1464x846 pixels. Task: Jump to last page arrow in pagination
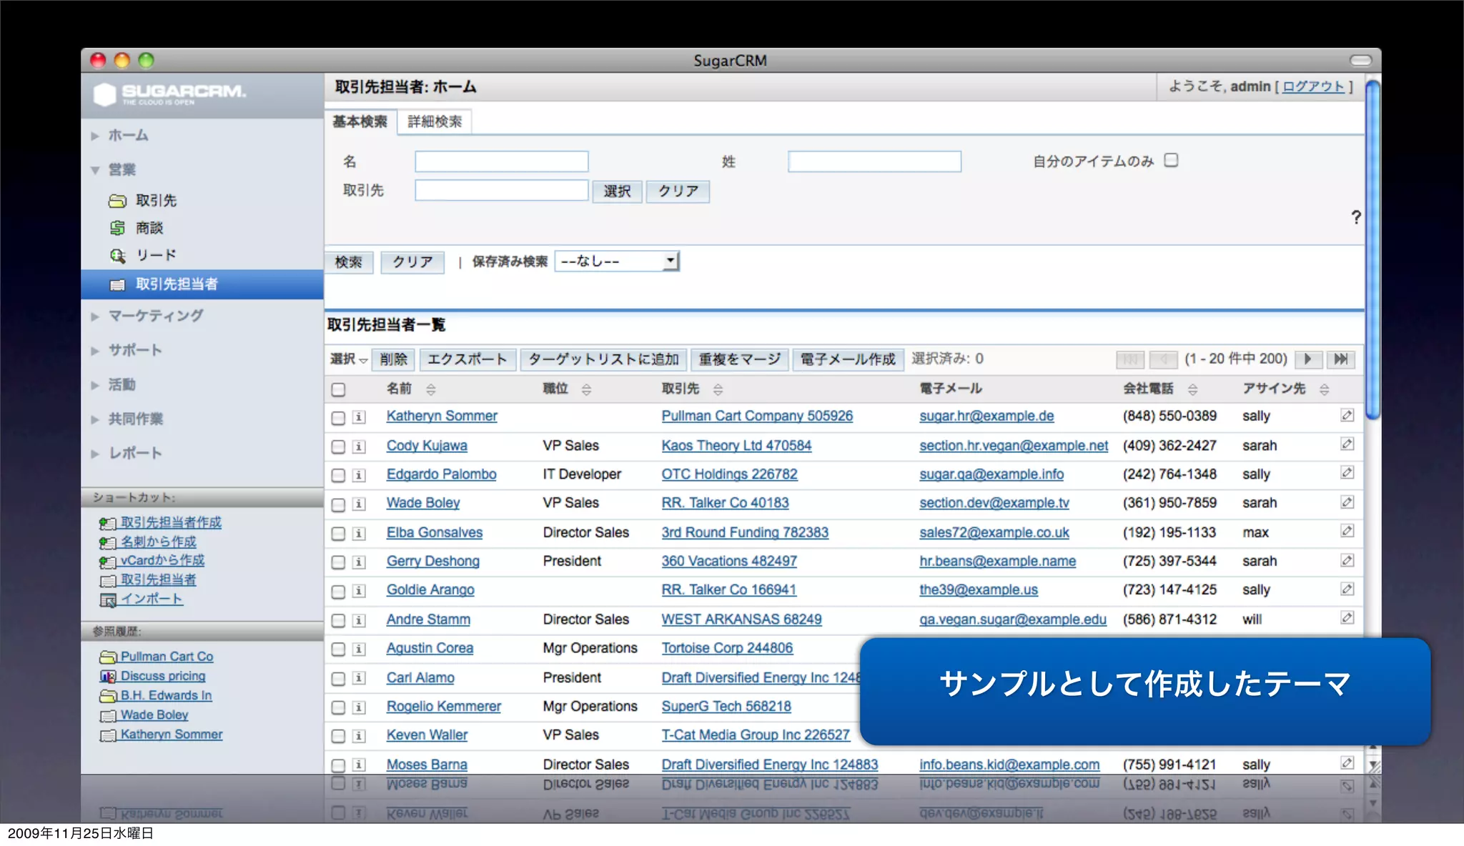(1340, 359)
